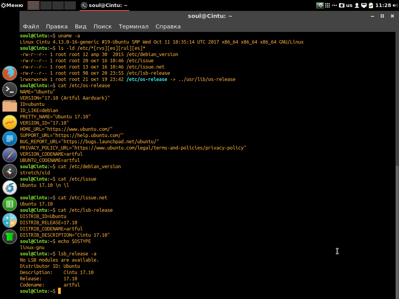Screen dimensions: 399x299
Task: Click the HOME_URL https://www.ubuntu.com/ text
Action: click(x=66, y=129)
